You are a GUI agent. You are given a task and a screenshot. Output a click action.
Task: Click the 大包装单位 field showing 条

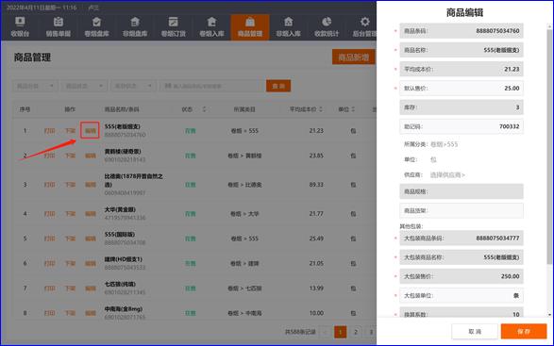click(x=462, y=295)
